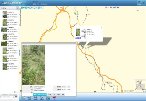Click the 下一张 next photo button

click(54, 95)
